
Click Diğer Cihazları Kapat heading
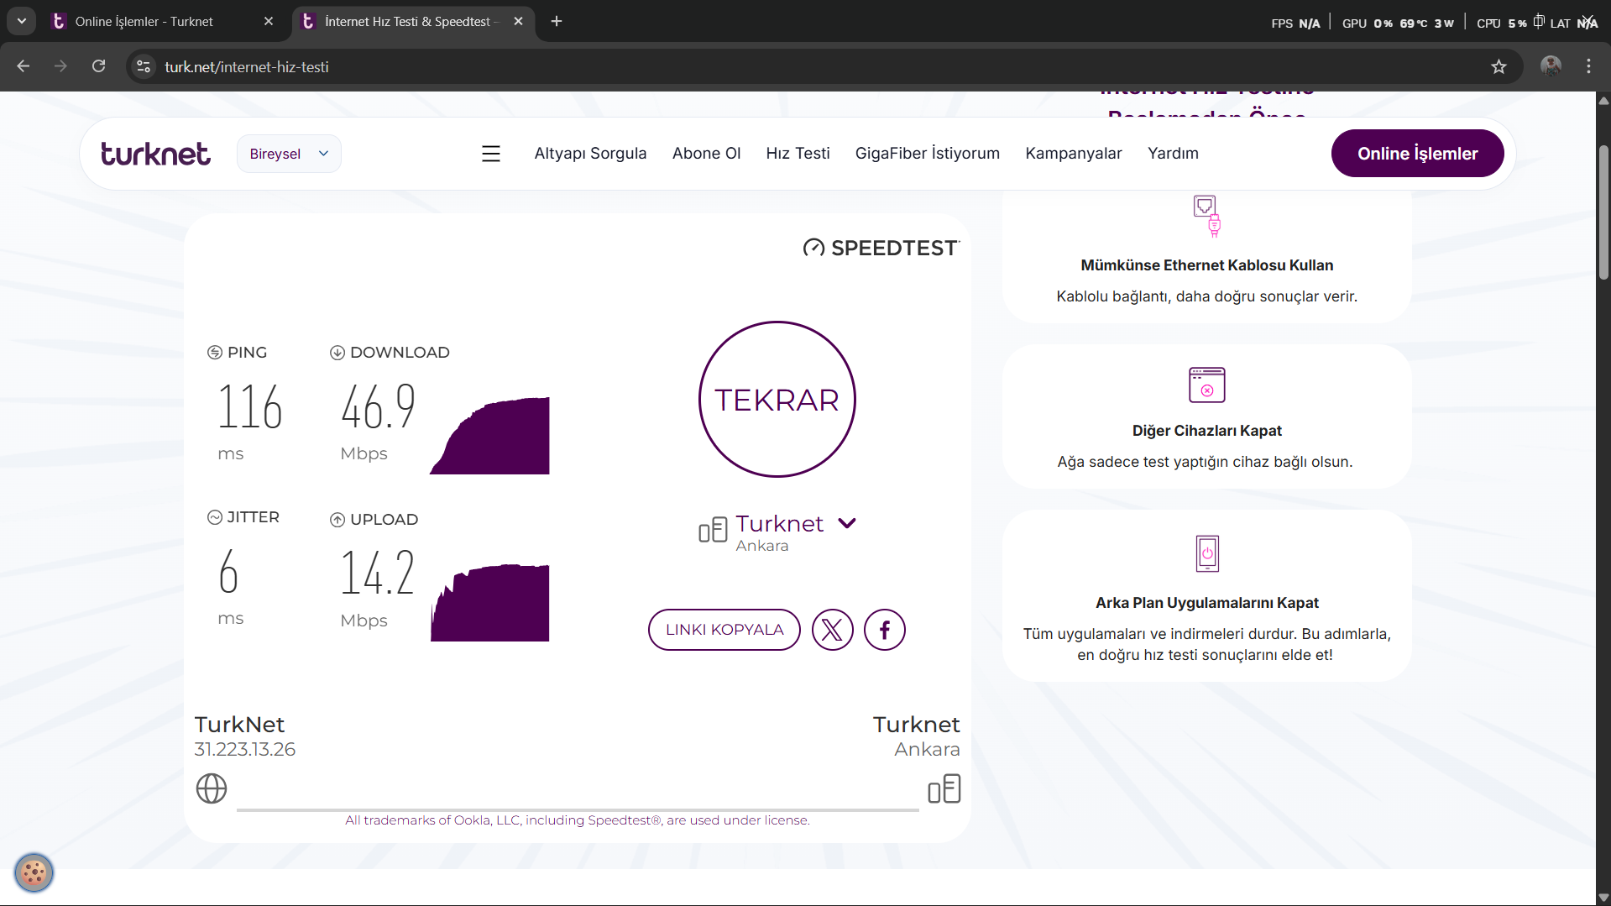coord(1207,431)
